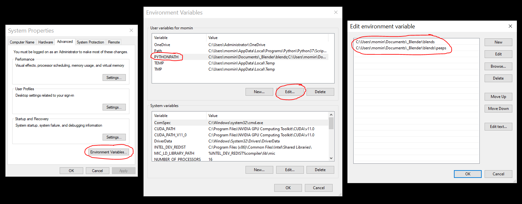
Task: Switch to the Hardware tab
Action: tap(45, 42)
